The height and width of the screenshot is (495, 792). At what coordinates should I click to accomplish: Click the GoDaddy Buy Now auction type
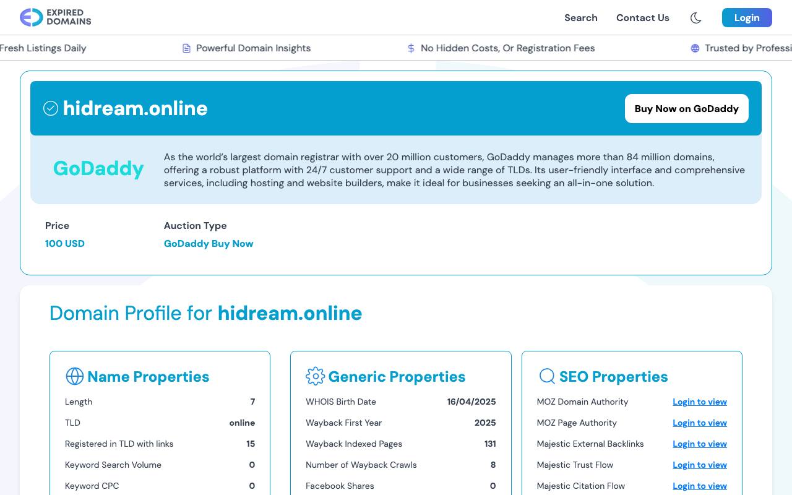tap(209, 244)
